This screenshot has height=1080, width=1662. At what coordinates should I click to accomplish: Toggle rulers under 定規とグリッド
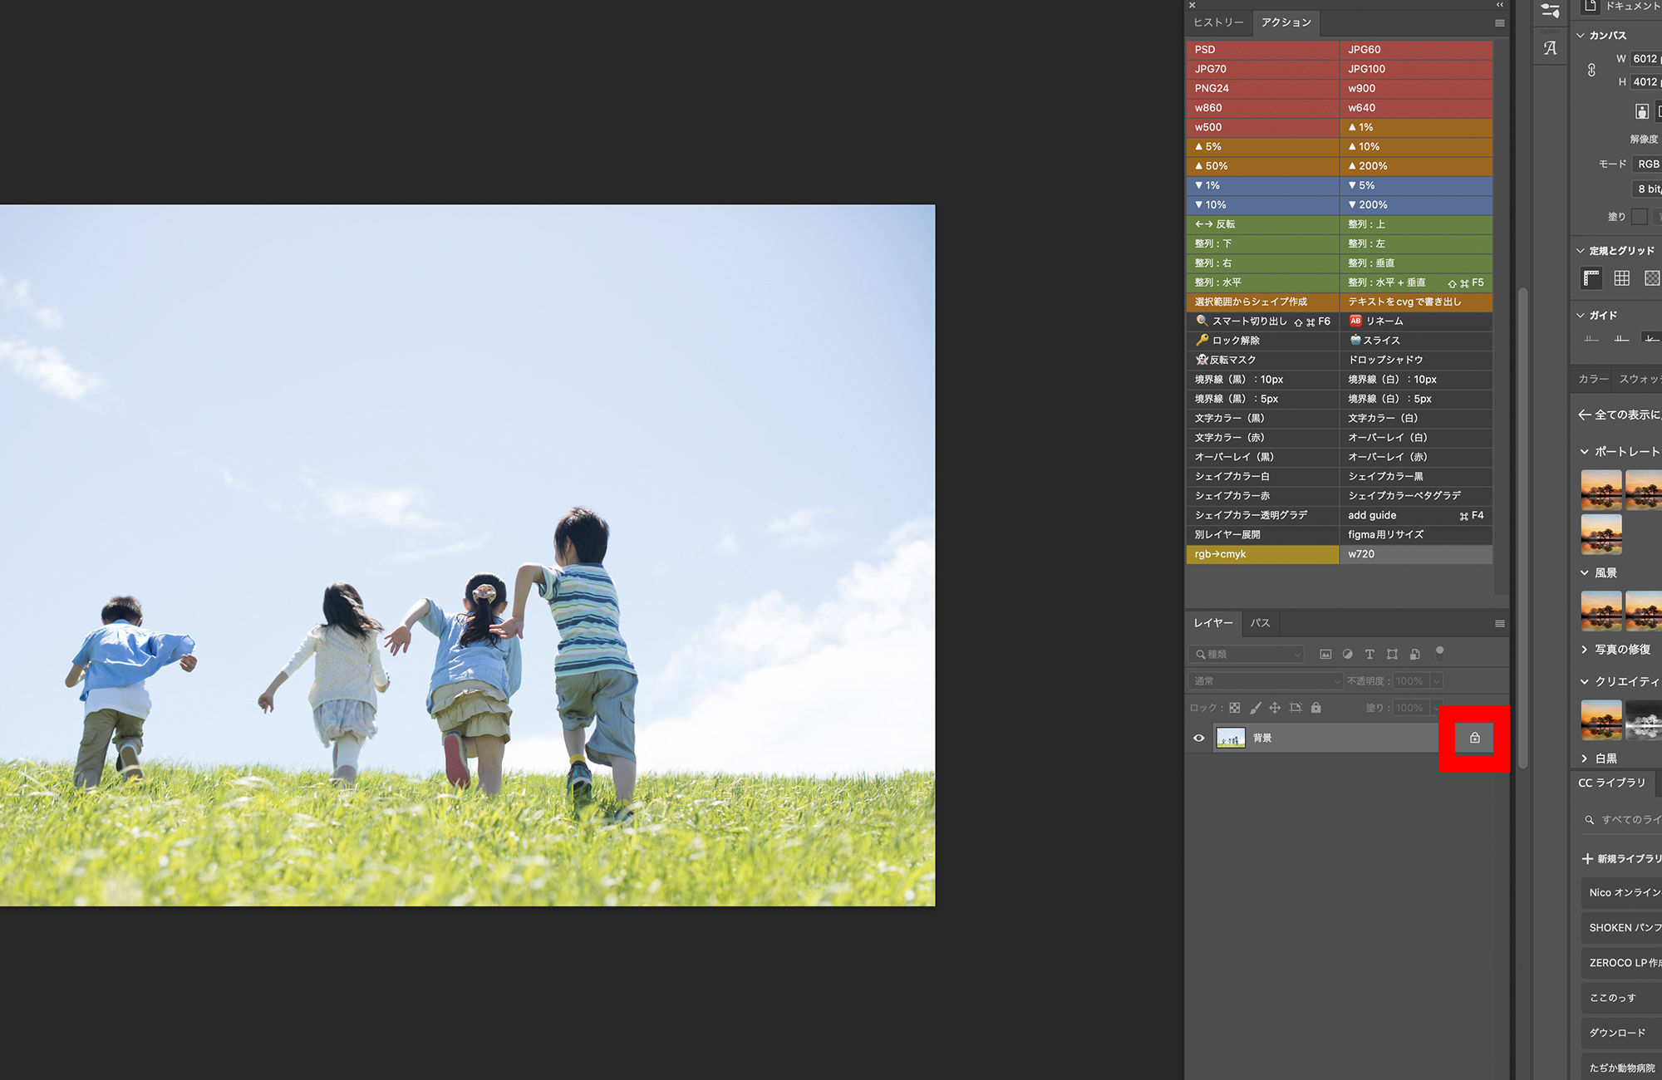(x=1591, y=278)
